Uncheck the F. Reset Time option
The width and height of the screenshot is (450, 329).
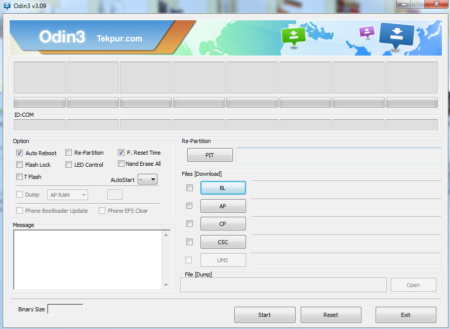tap(121, 153)
